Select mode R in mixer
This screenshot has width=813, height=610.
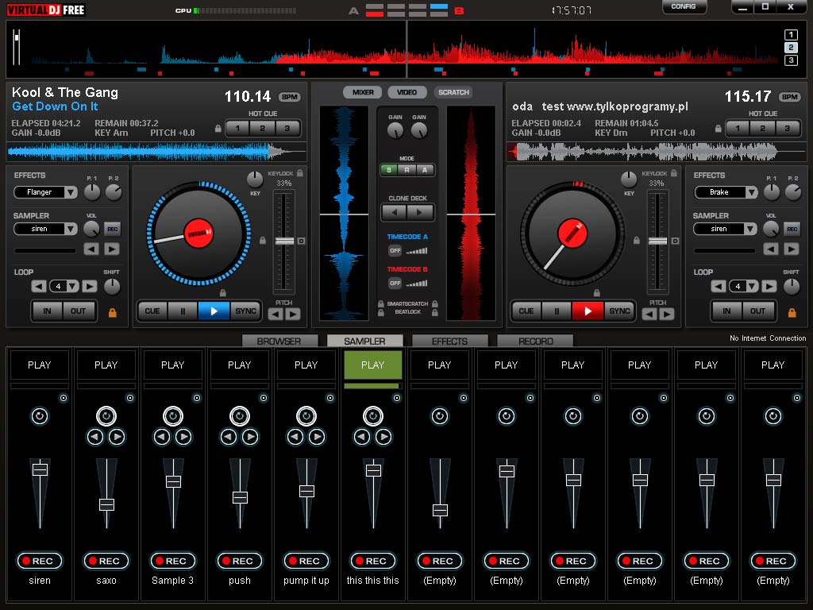[x=407, y=170]
